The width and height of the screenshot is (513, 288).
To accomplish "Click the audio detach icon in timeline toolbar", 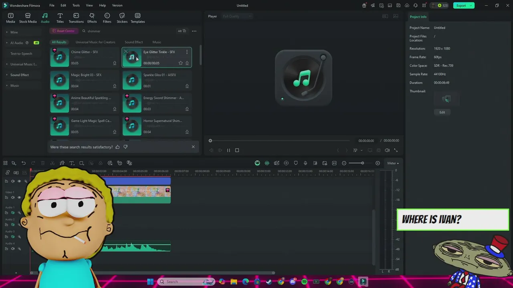I will click(62, 163).
